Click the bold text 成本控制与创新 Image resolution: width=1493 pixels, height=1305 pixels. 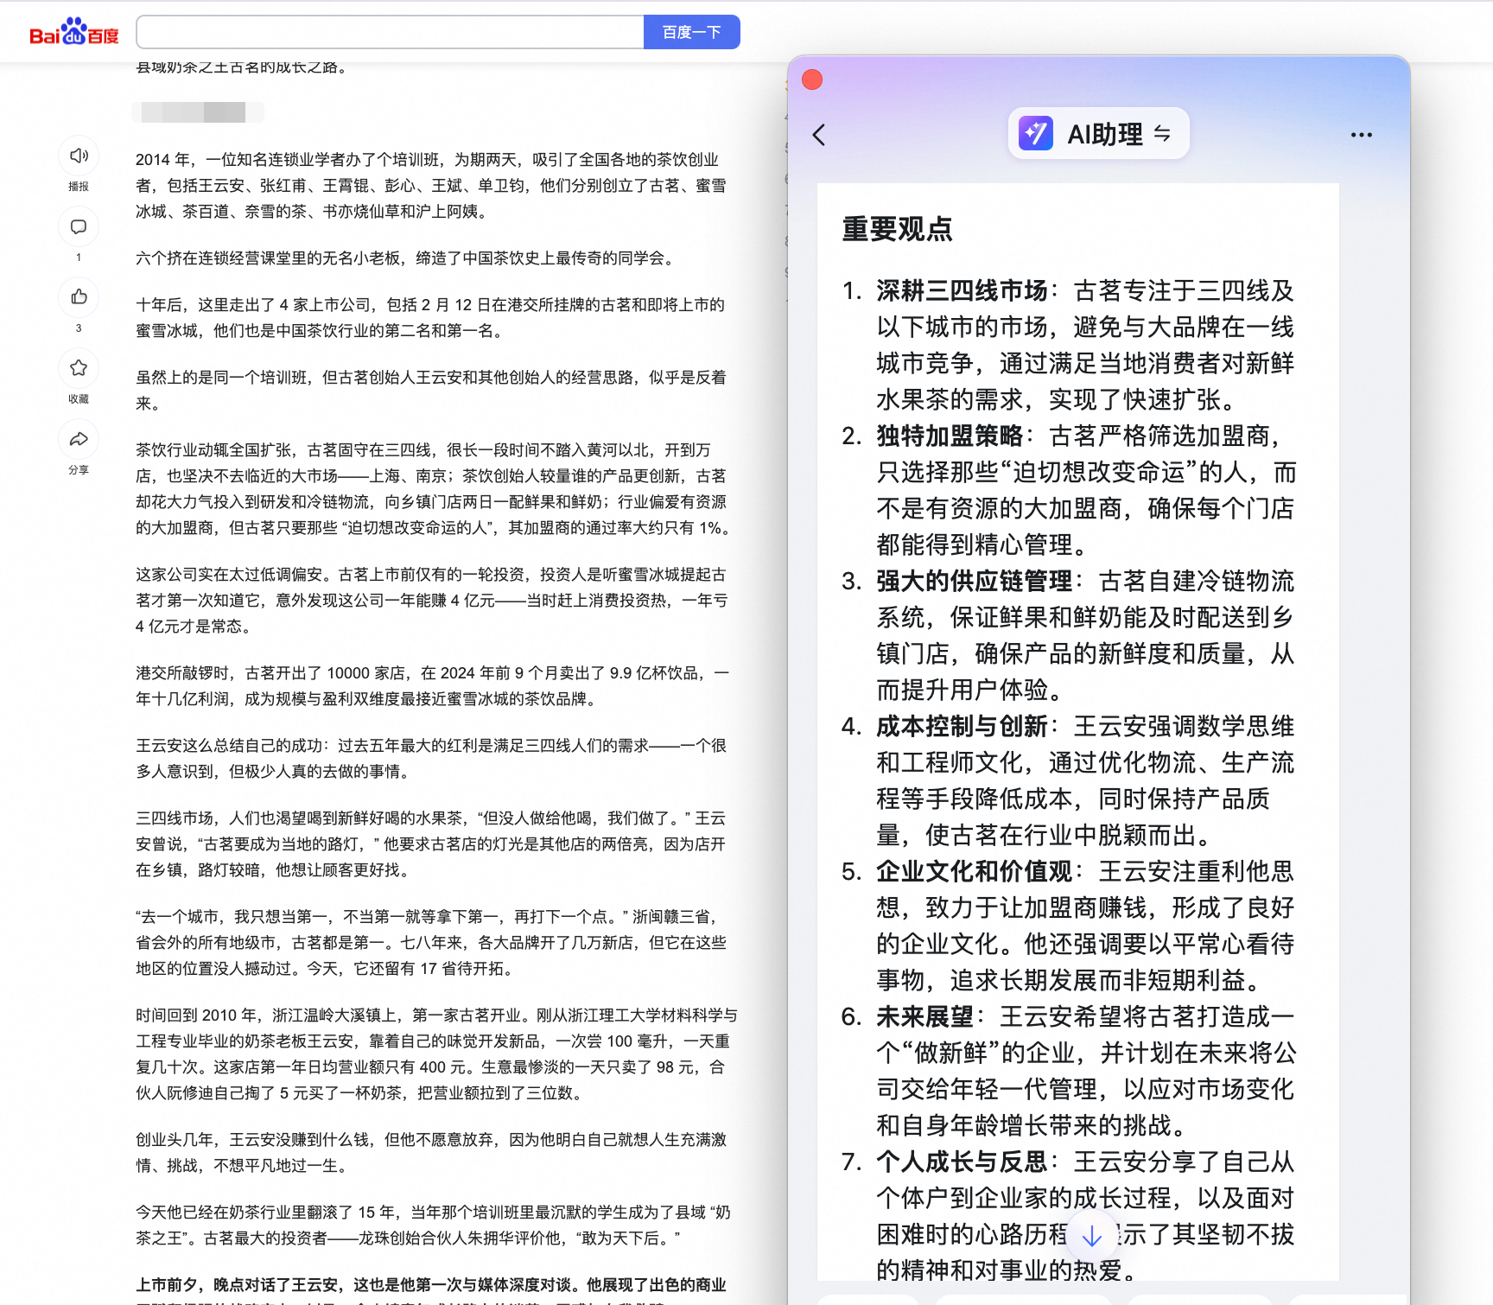click(x=962, y=726)
